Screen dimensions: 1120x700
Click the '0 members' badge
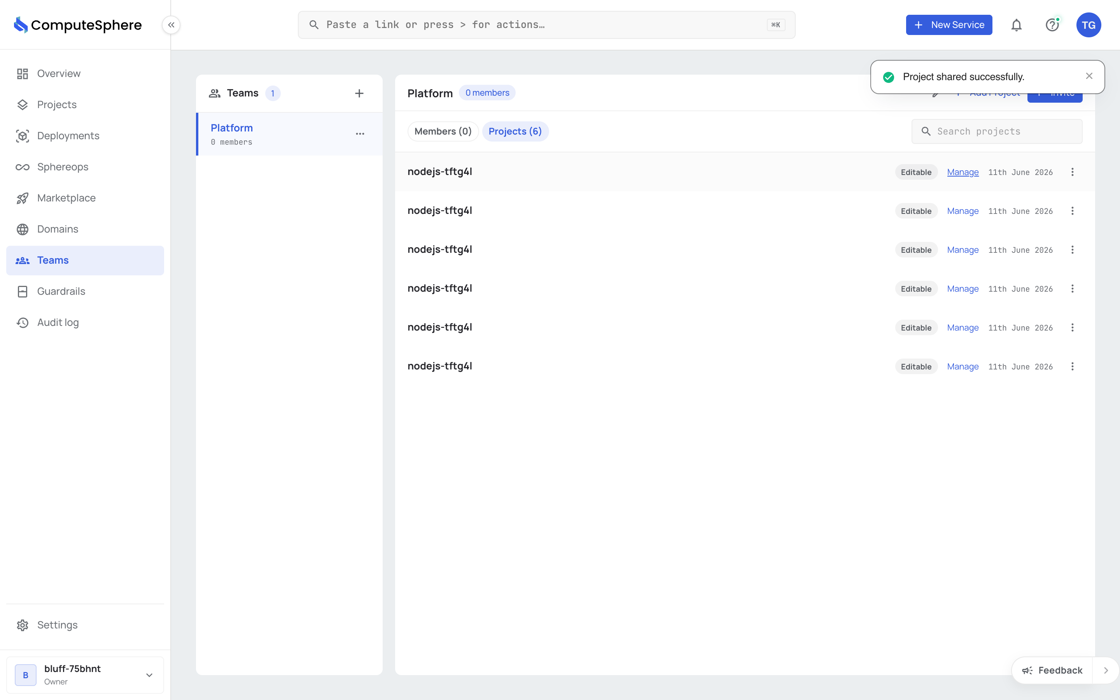point(487,93)
